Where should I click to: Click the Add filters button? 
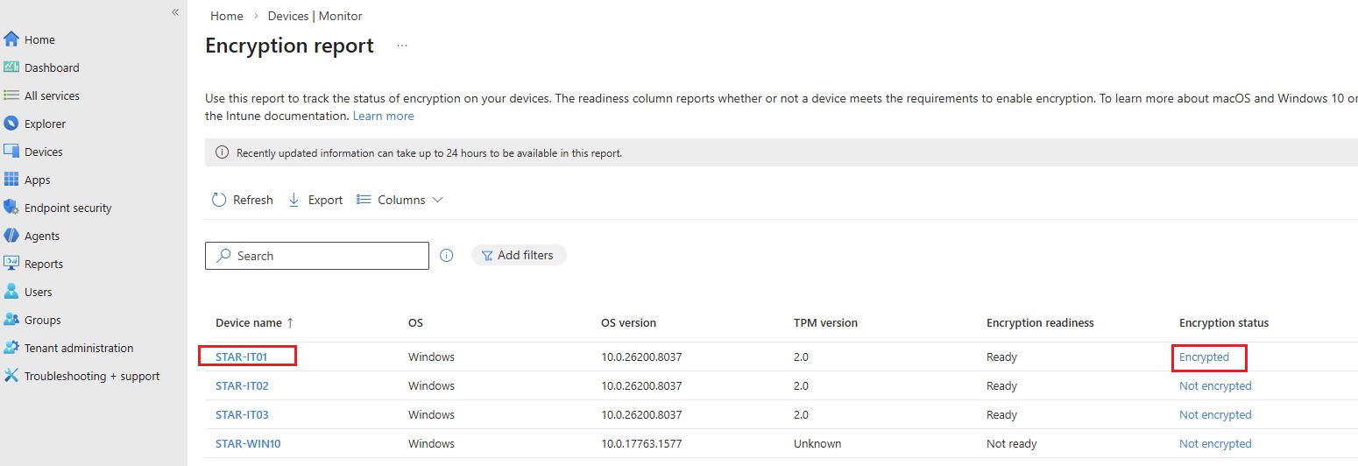coord(519,255)
